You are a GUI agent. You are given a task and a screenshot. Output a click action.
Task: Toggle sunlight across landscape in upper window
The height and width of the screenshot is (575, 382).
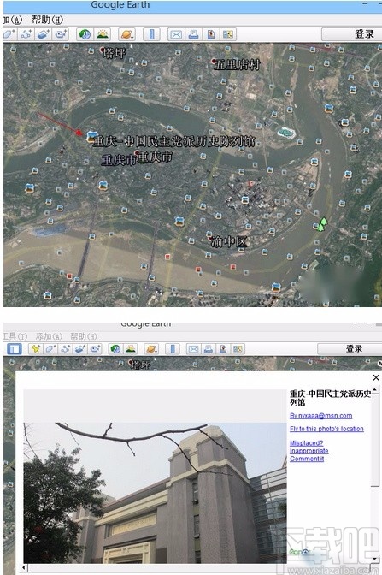[103, 34]
